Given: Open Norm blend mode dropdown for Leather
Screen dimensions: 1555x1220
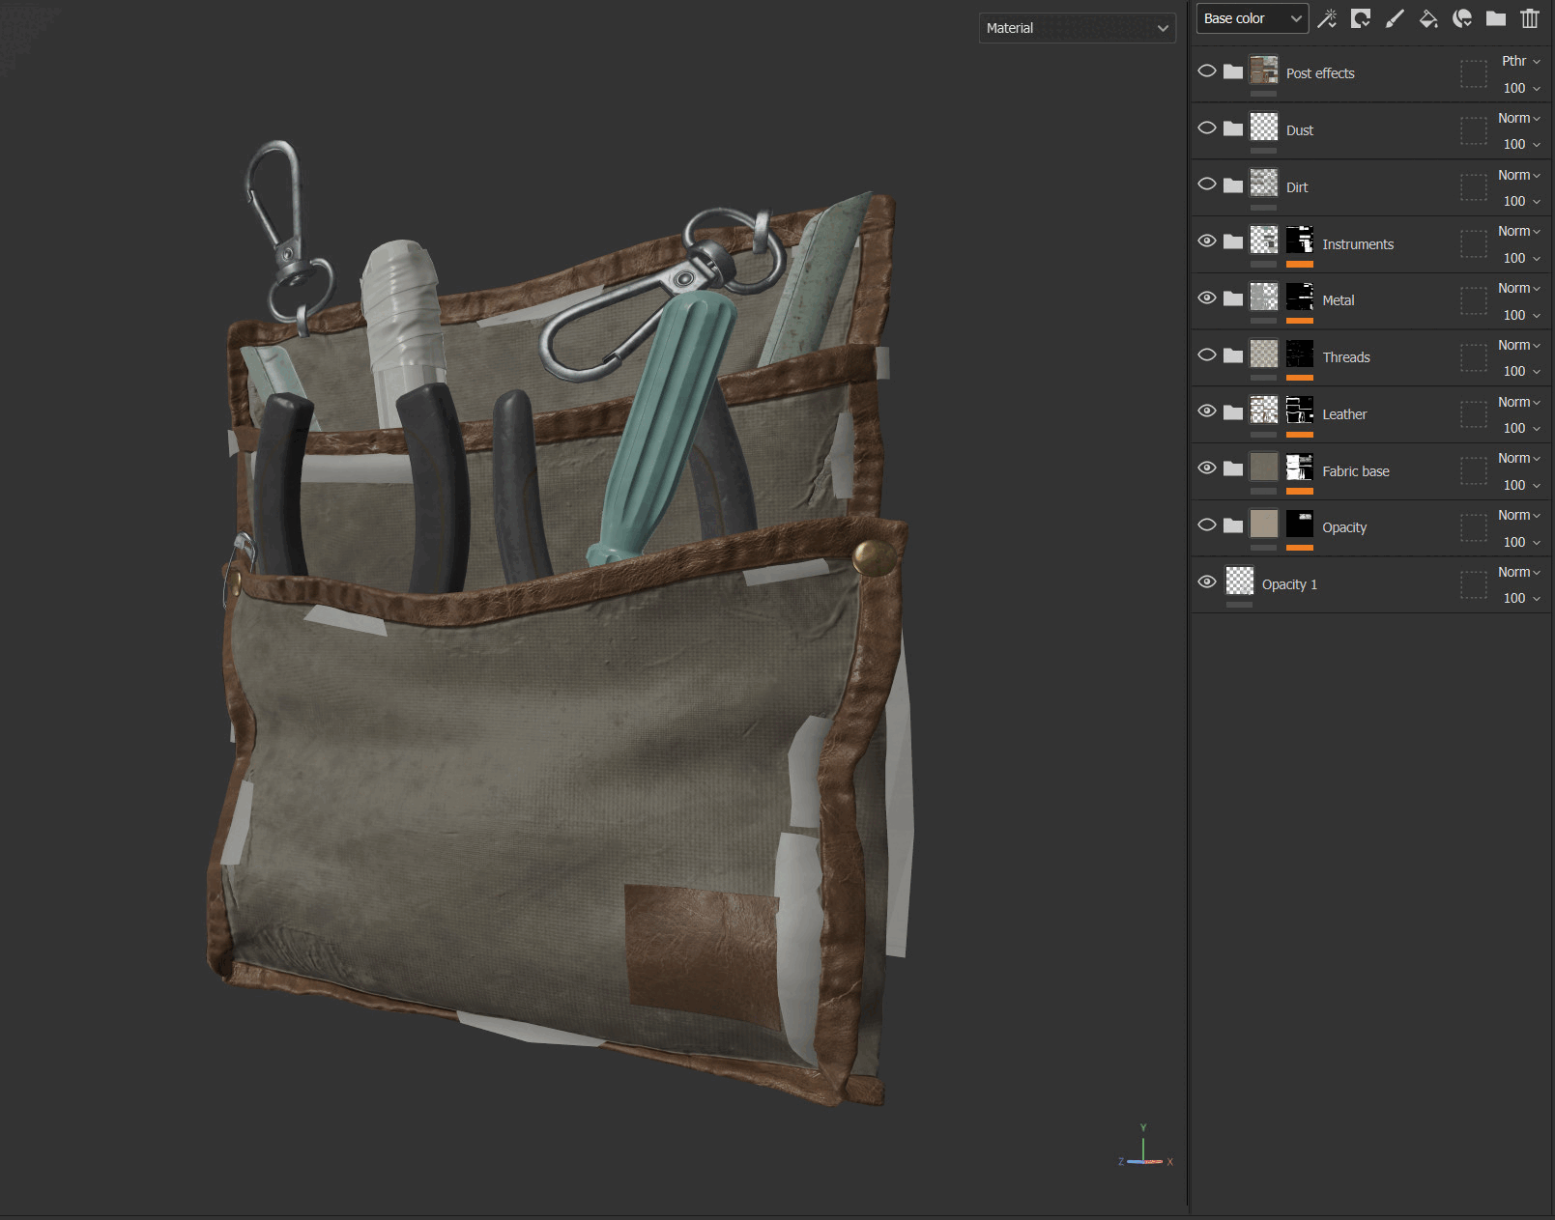Looking at the screenshot, I should [1519, 402].
